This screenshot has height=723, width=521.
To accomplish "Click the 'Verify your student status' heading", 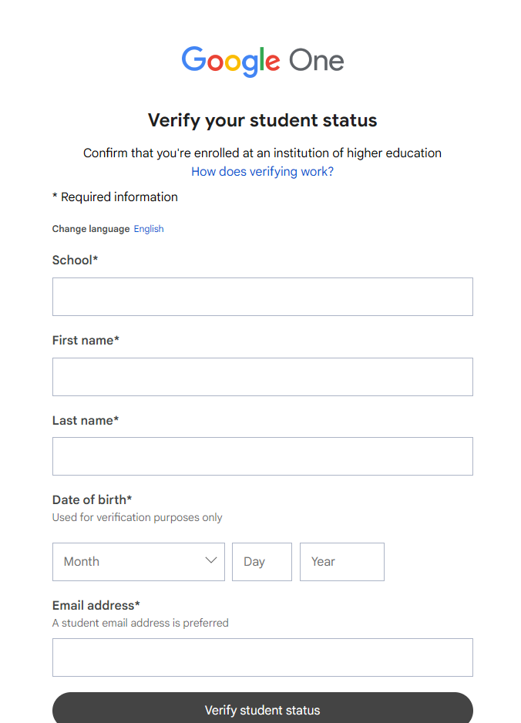I will point(262,120).
